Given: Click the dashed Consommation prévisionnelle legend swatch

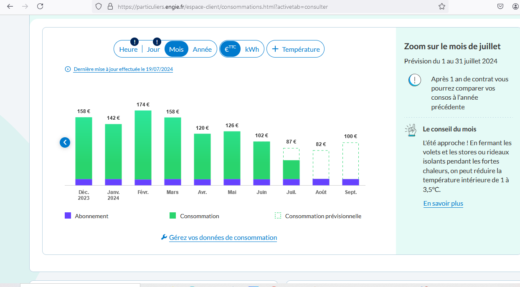Looking at the screenshot, I should point(278,216).
